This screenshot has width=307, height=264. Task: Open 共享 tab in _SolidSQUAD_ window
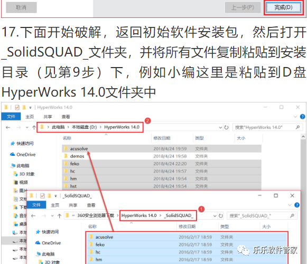73,205
